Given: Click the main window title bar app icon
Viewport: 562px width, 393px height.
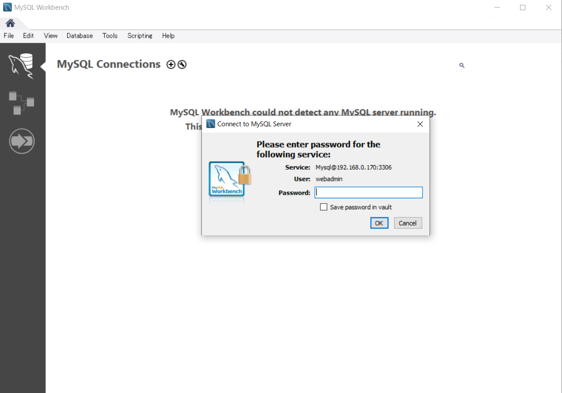Looking at the screenshot, I should pos(8,8).
